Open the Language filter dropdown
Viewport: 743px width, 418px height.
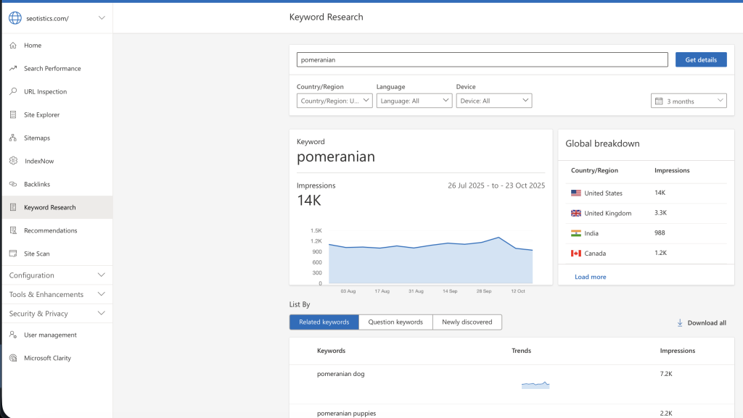coord(414,101)
